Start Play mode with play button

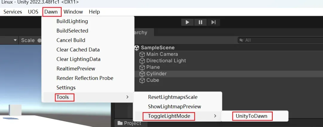click(x=187, y=22)
